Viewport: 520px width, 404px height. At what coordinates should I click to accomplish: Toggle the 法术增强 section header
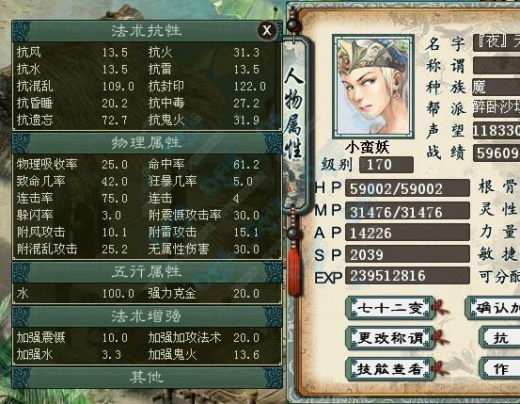pyautogui.click(x=147, y=316)
